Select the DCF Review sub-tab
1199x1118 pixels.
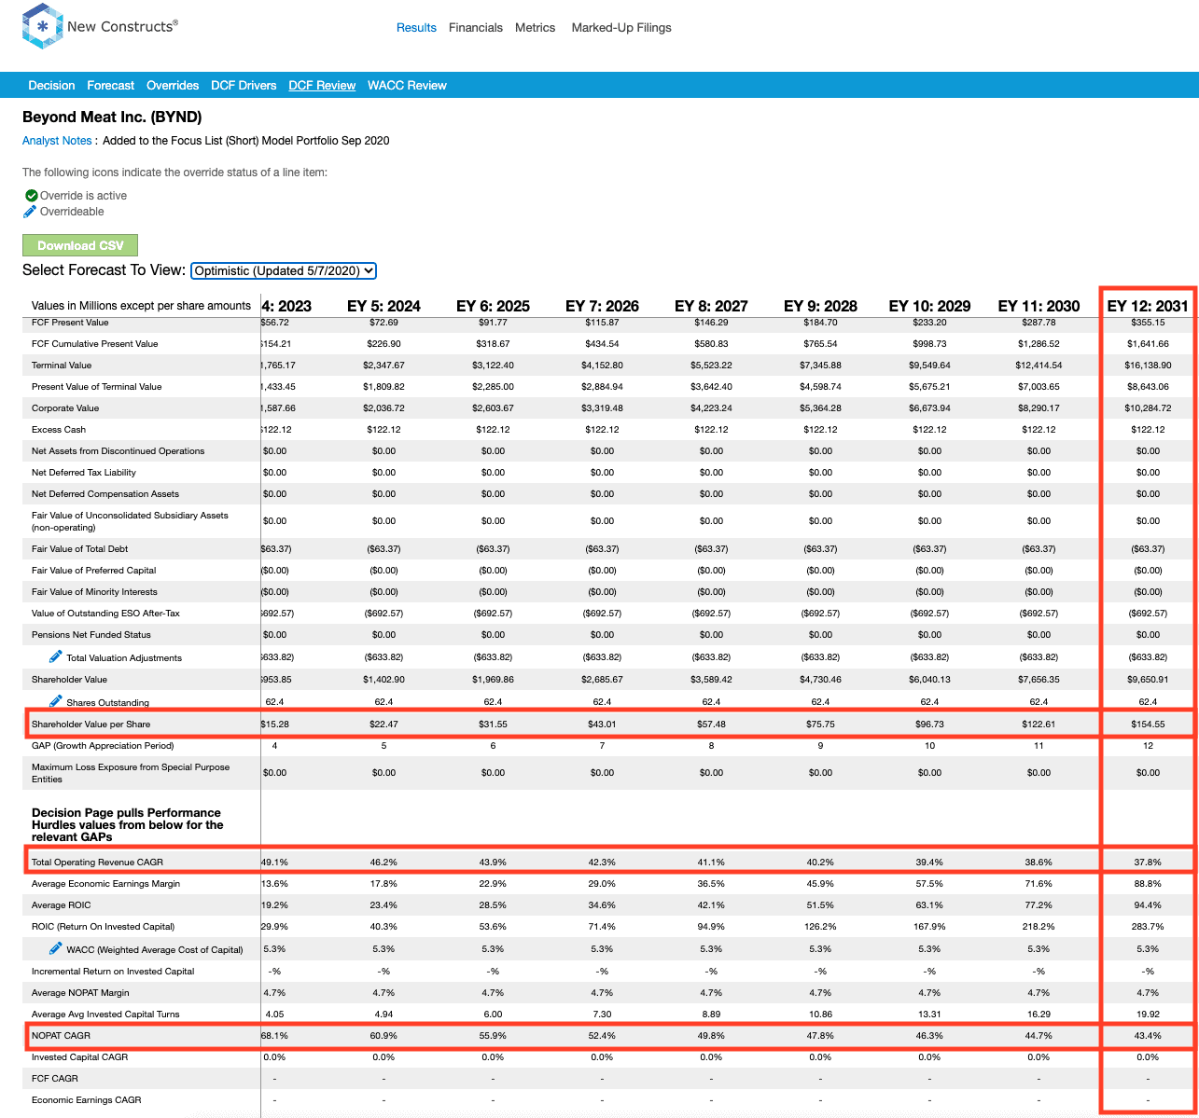(x=322, y=85)
